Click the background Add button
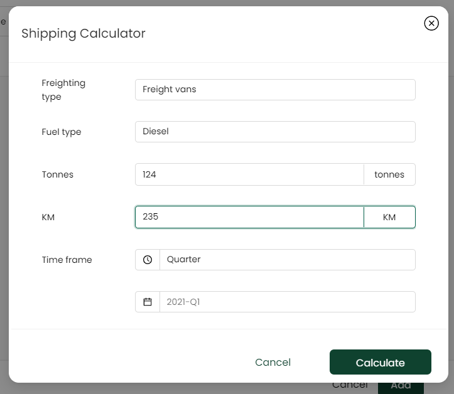 (x=401, y=386)
